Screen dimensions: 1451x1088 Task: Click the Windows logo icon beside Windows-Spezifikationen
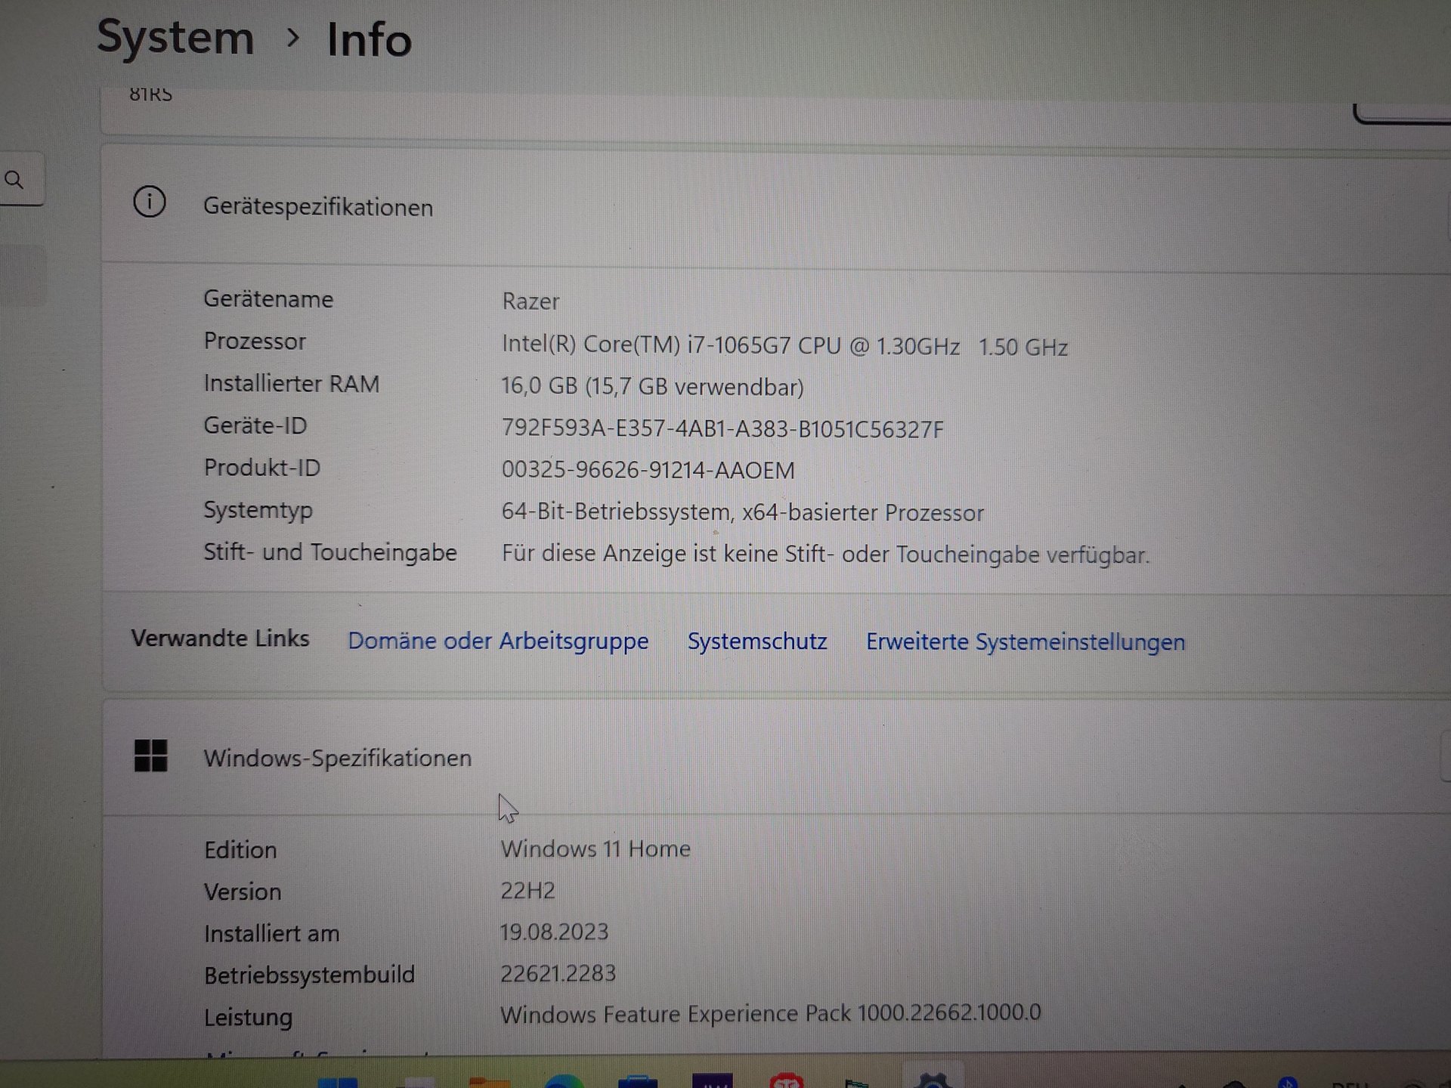pos(150,756)
